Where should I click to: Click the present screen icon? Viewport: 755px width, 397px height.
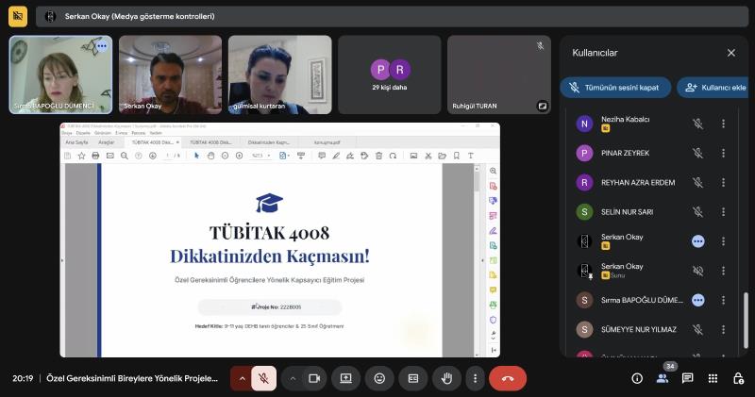(x=346, y=378)
